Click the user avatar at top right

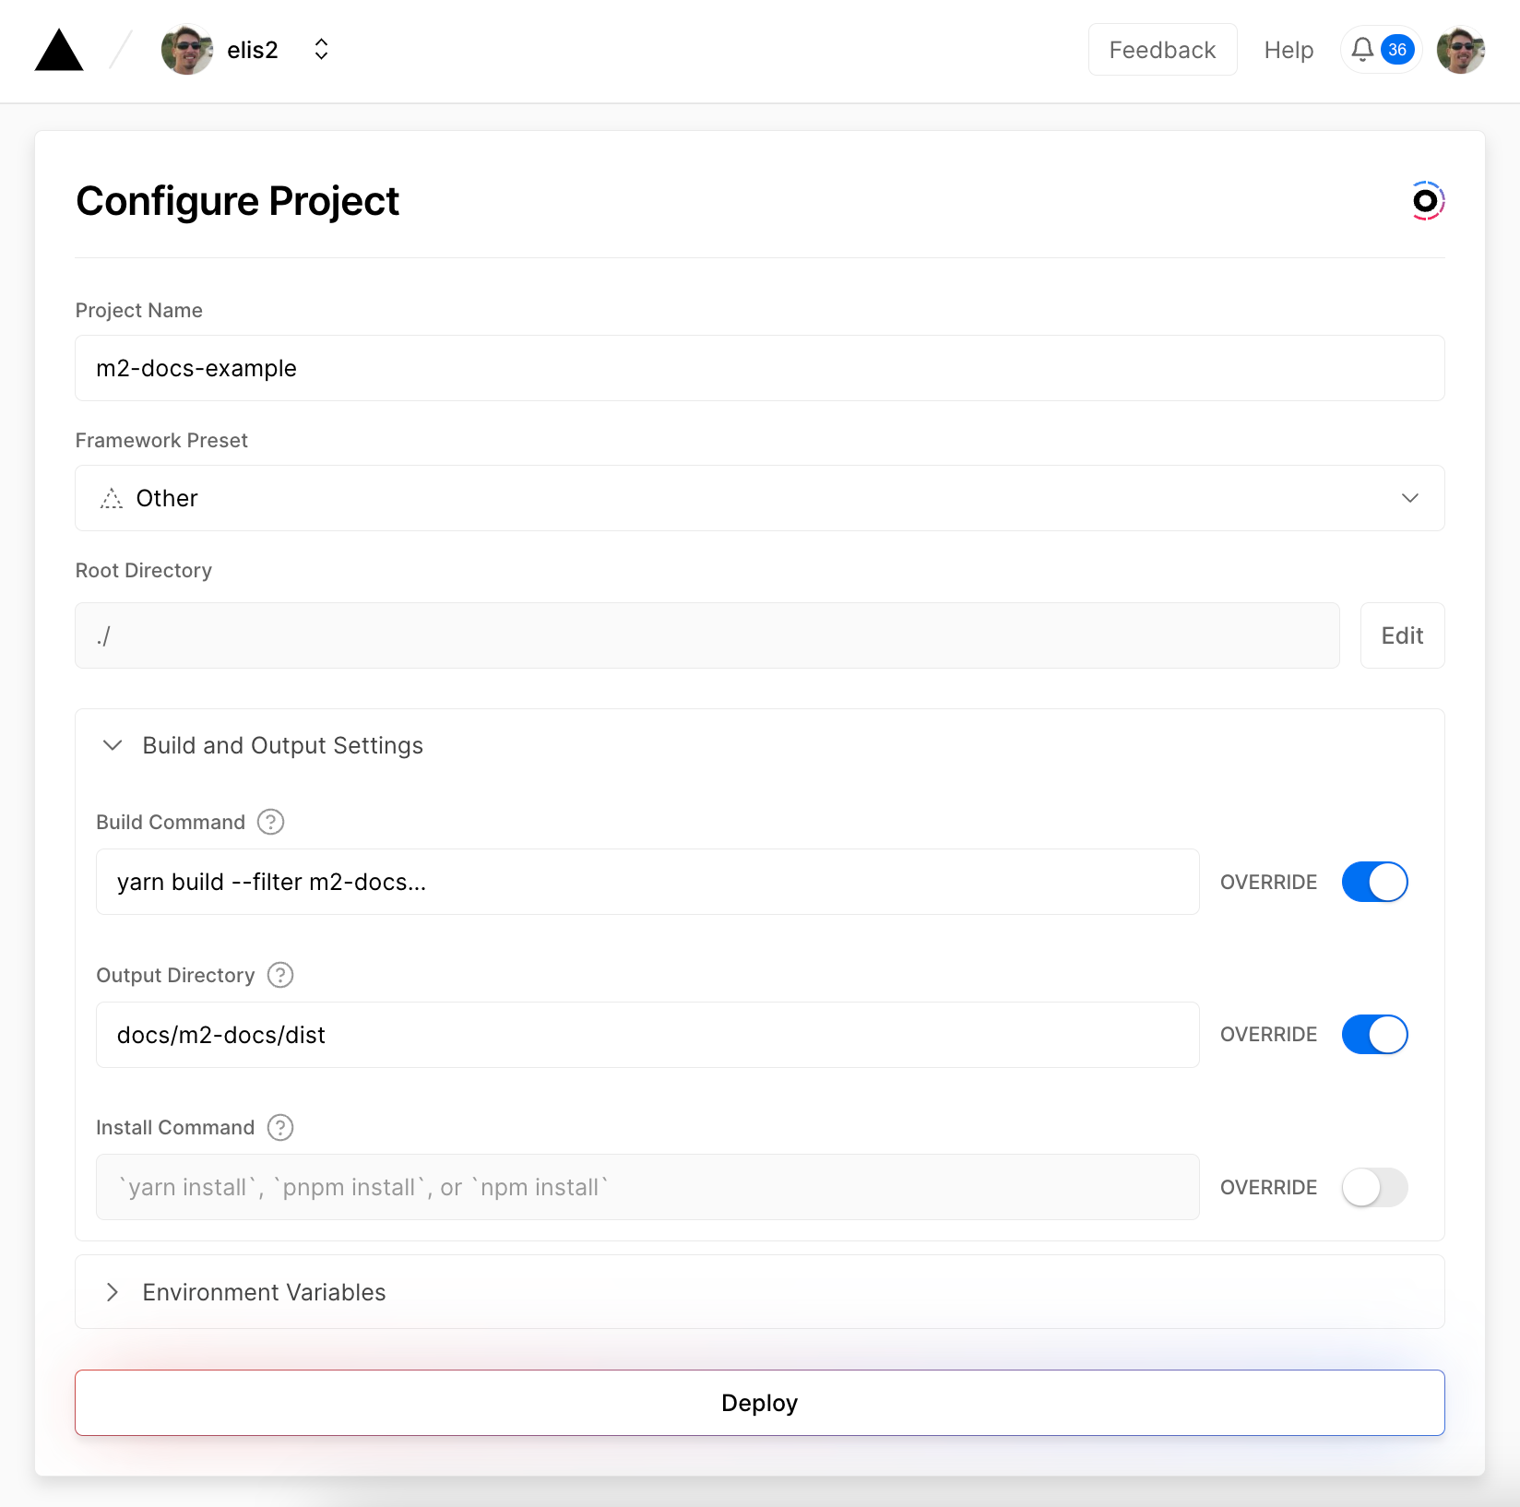(x=1460, y=50)
